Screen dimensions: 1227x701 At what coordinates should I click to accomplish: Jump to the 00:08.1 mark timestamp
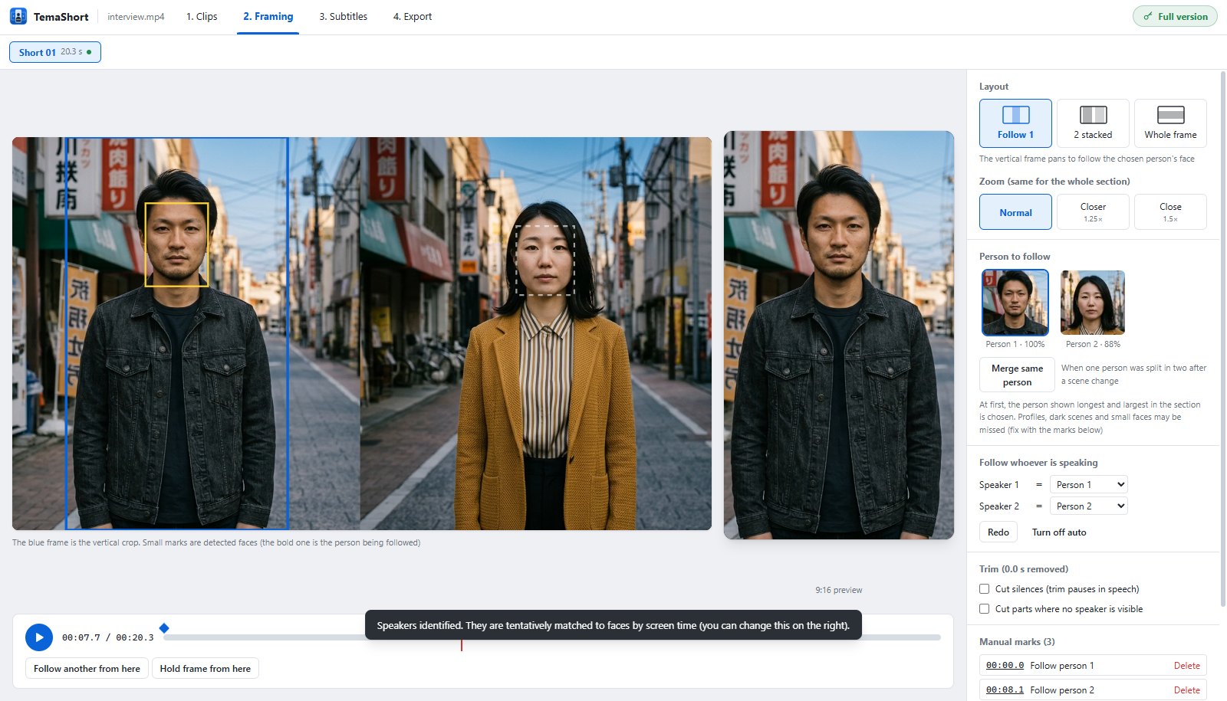[1005, 690]
